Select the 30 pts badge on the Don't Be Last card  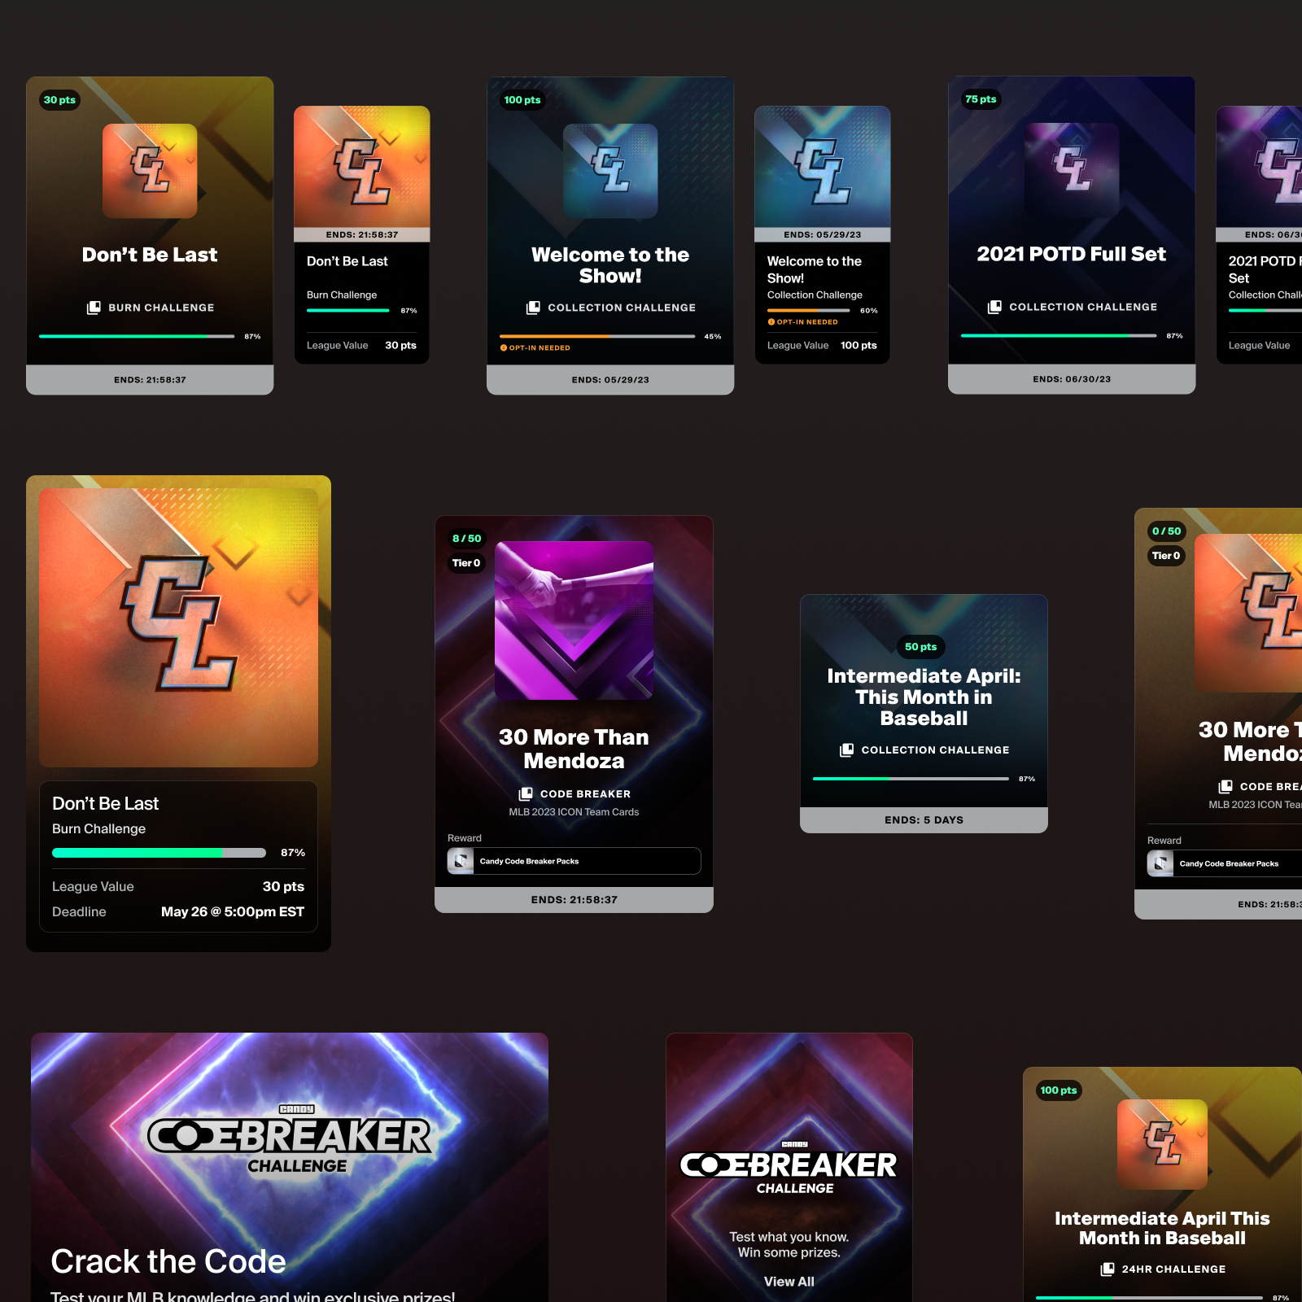59,100
